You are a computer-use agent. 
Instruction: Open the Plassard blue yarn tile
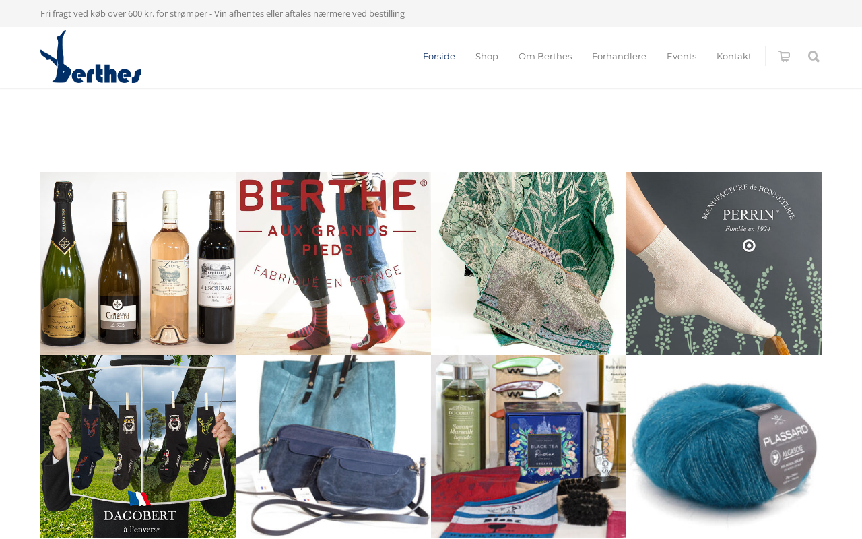tap(724, 447)
